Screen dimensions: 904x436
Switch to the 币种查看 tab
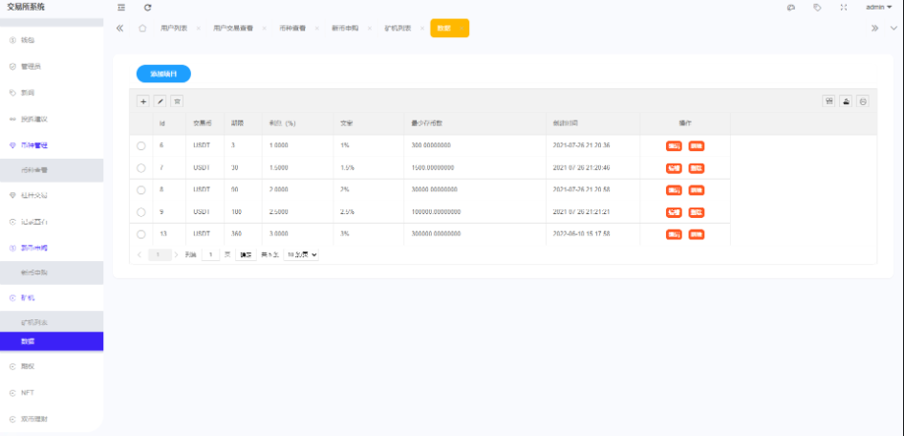[292, 29]
